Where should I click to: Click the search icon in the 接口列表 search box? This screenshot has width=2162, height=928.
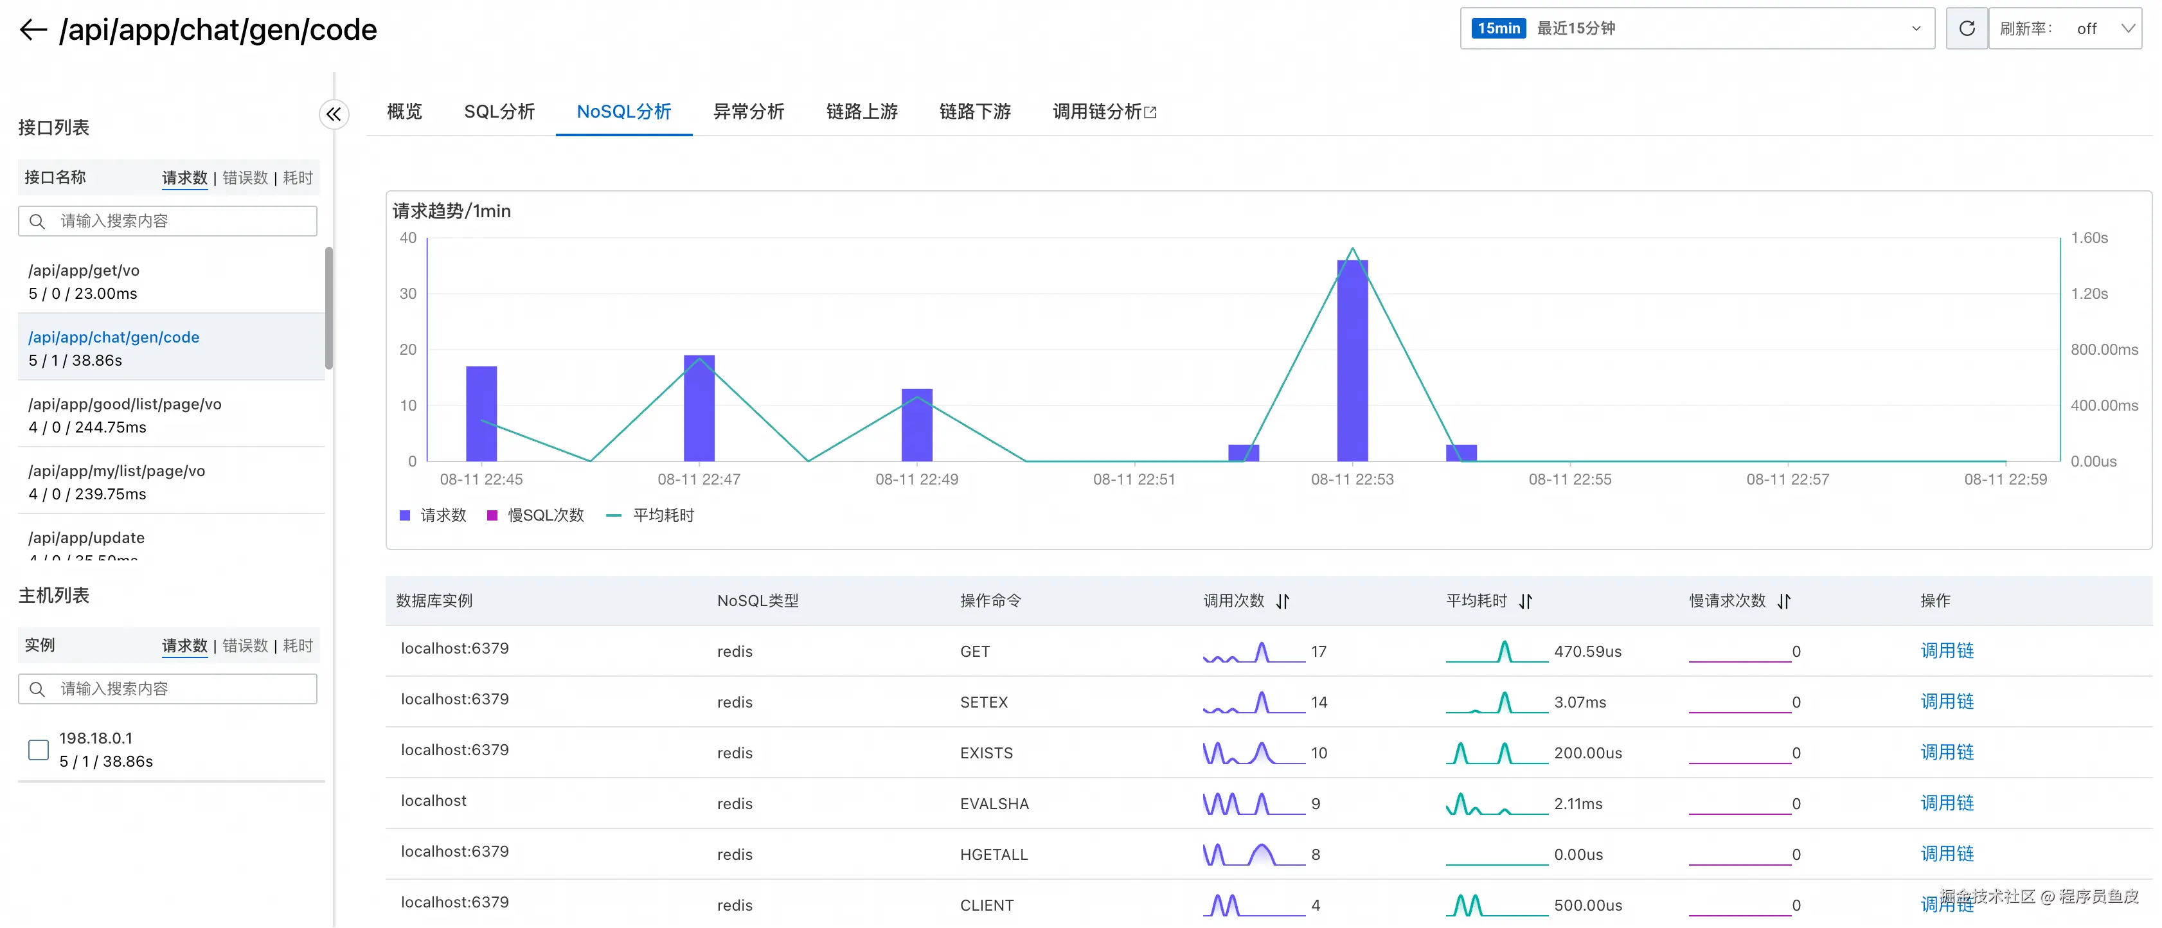38,222
